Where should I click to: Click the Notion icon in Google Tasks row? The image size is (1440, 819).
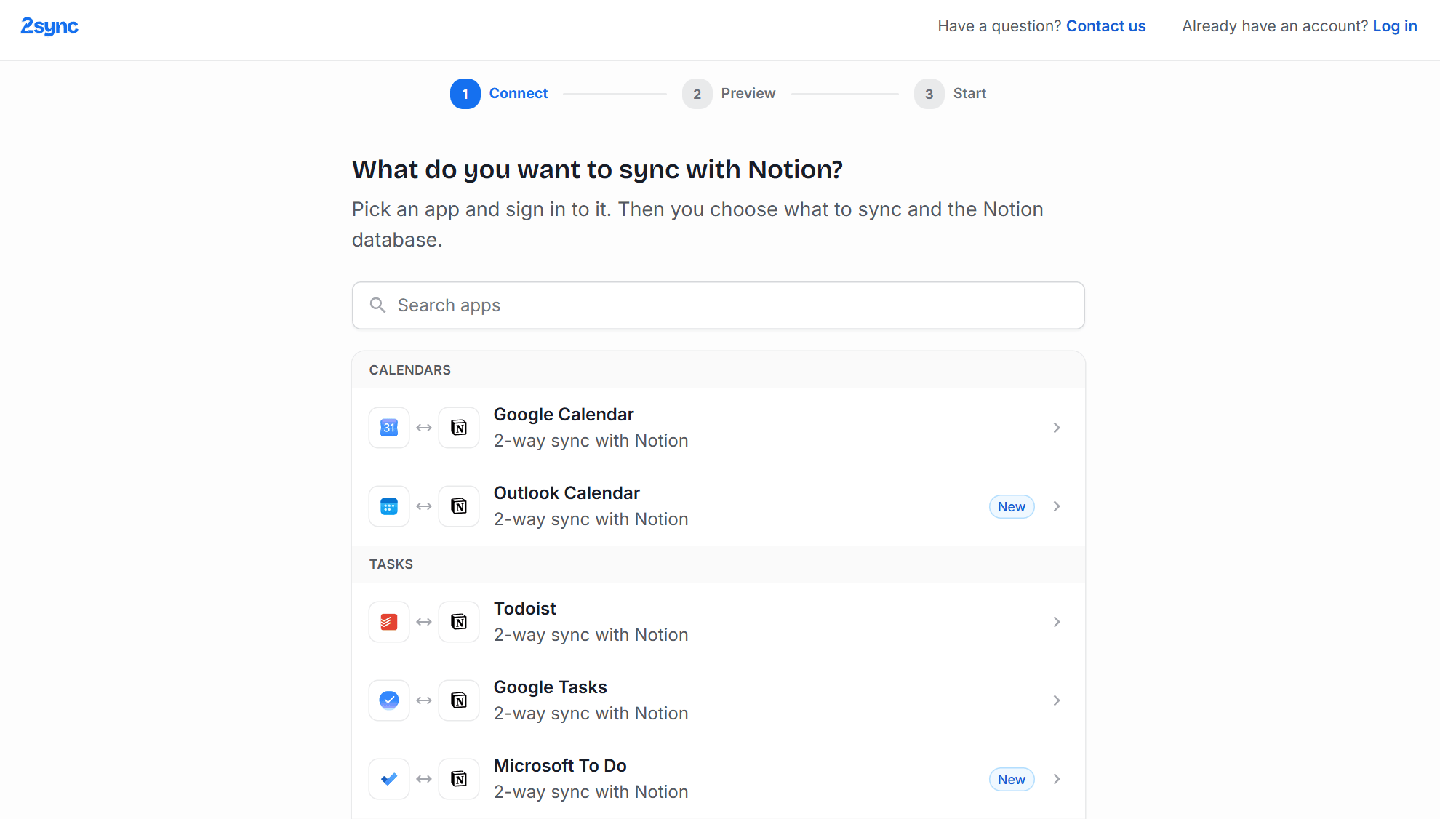459,700
